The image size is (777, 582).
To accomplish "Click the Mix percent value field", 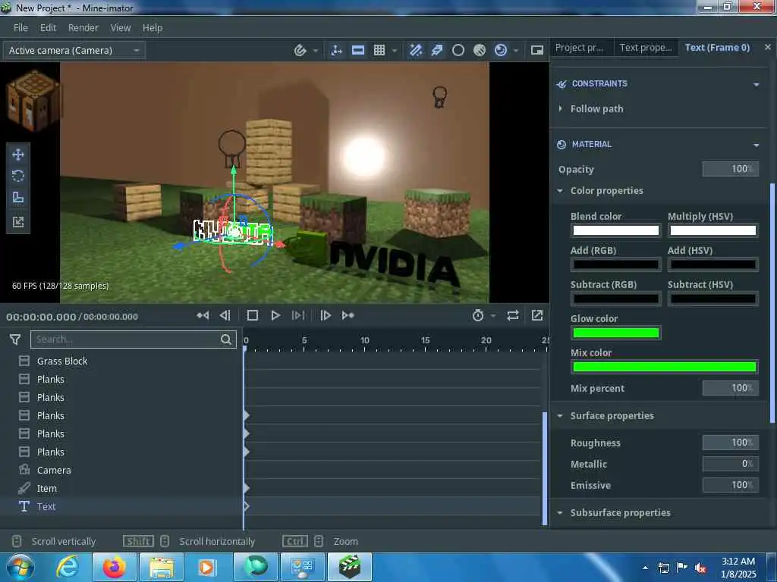I will click(730, 388).
